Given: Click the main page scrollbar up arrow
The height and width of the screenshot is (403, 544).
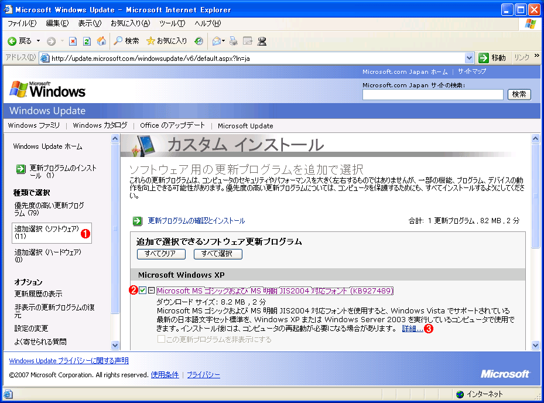Looking at the screenshot, I should point(535,139).
